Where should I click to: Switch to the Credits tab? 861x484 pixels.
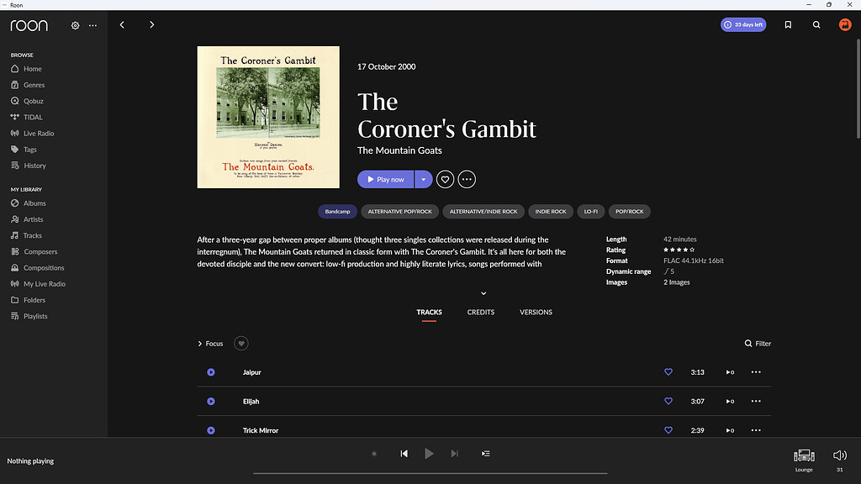coord(480,312)
